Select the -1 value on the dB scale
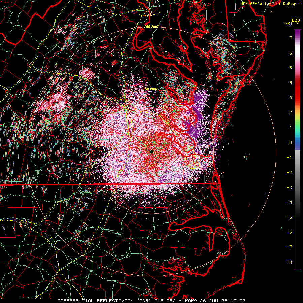Screen dimensions: 303x303 (x=289, y=158)
